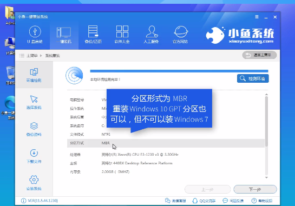Open the U盘启动 USB boot section
Image resolution: width=295 pixels, height=206 pixels.
coord(35,35)
